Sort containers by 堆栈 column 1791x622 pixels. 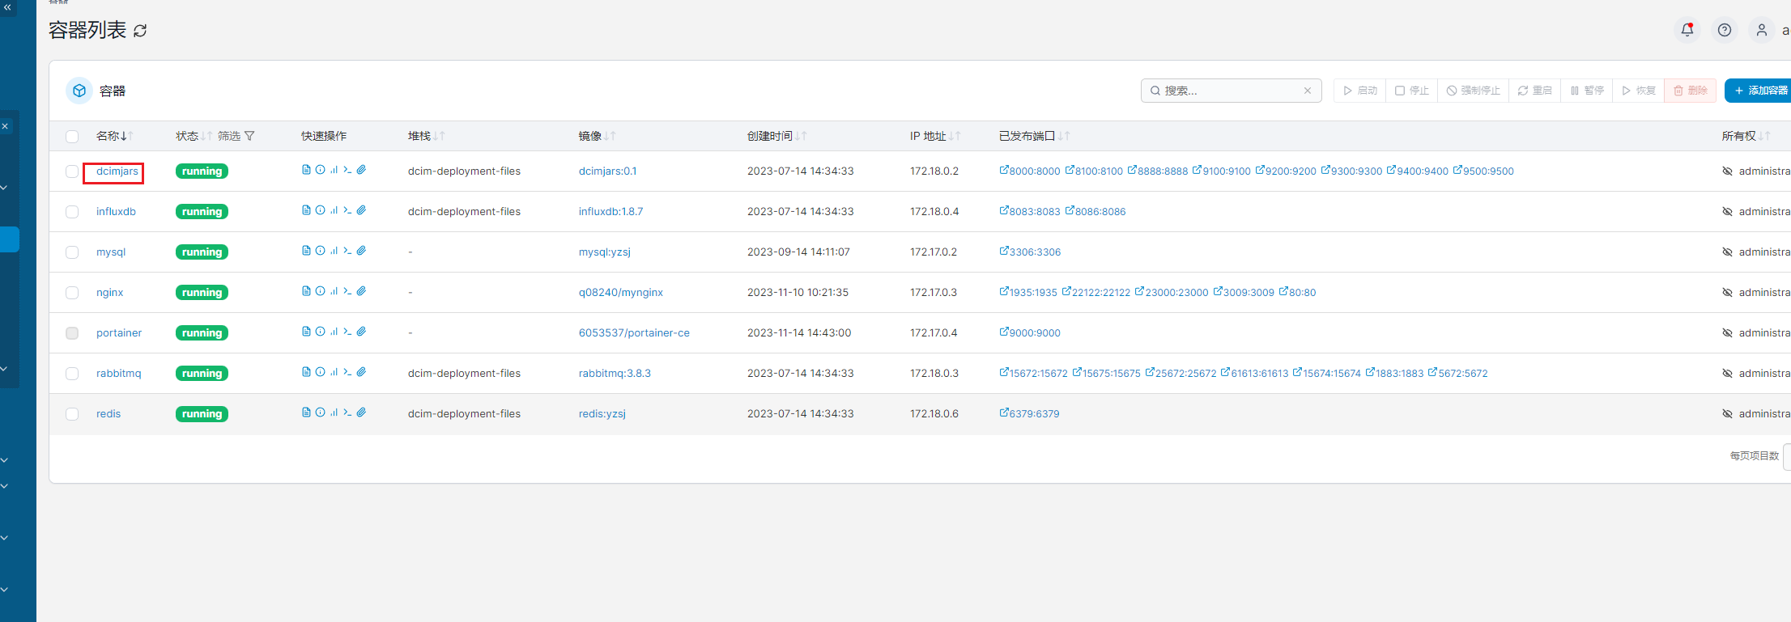pos(426,136)
